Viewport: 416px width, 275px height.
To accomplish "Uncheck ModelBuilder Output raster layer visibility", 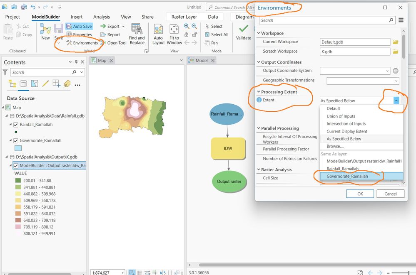I will point(16,166).
